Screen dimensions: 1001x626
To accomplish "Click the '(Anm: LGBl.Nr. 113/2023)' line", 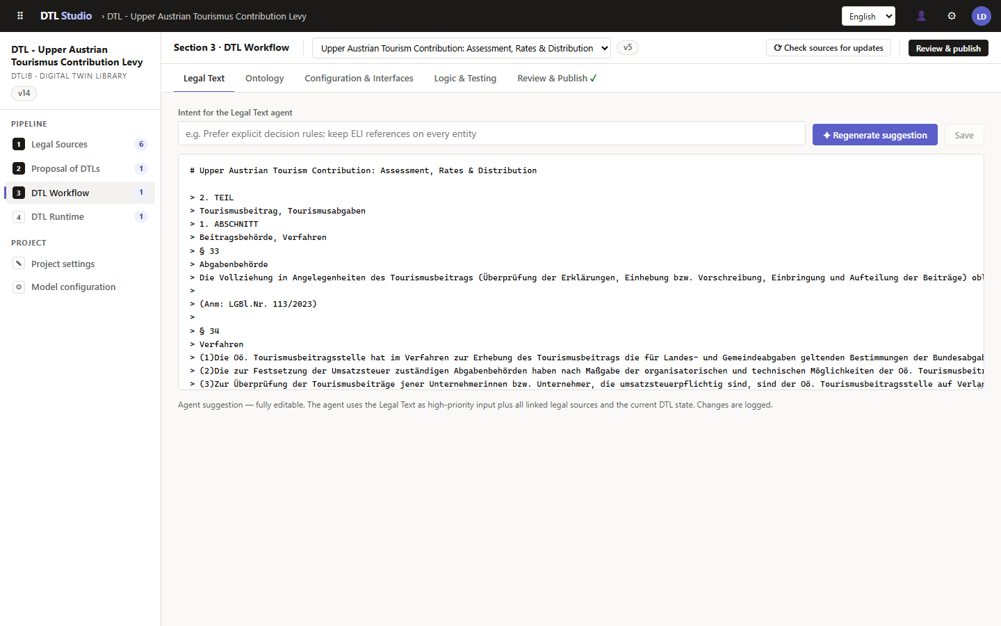I will click(258, 304).
